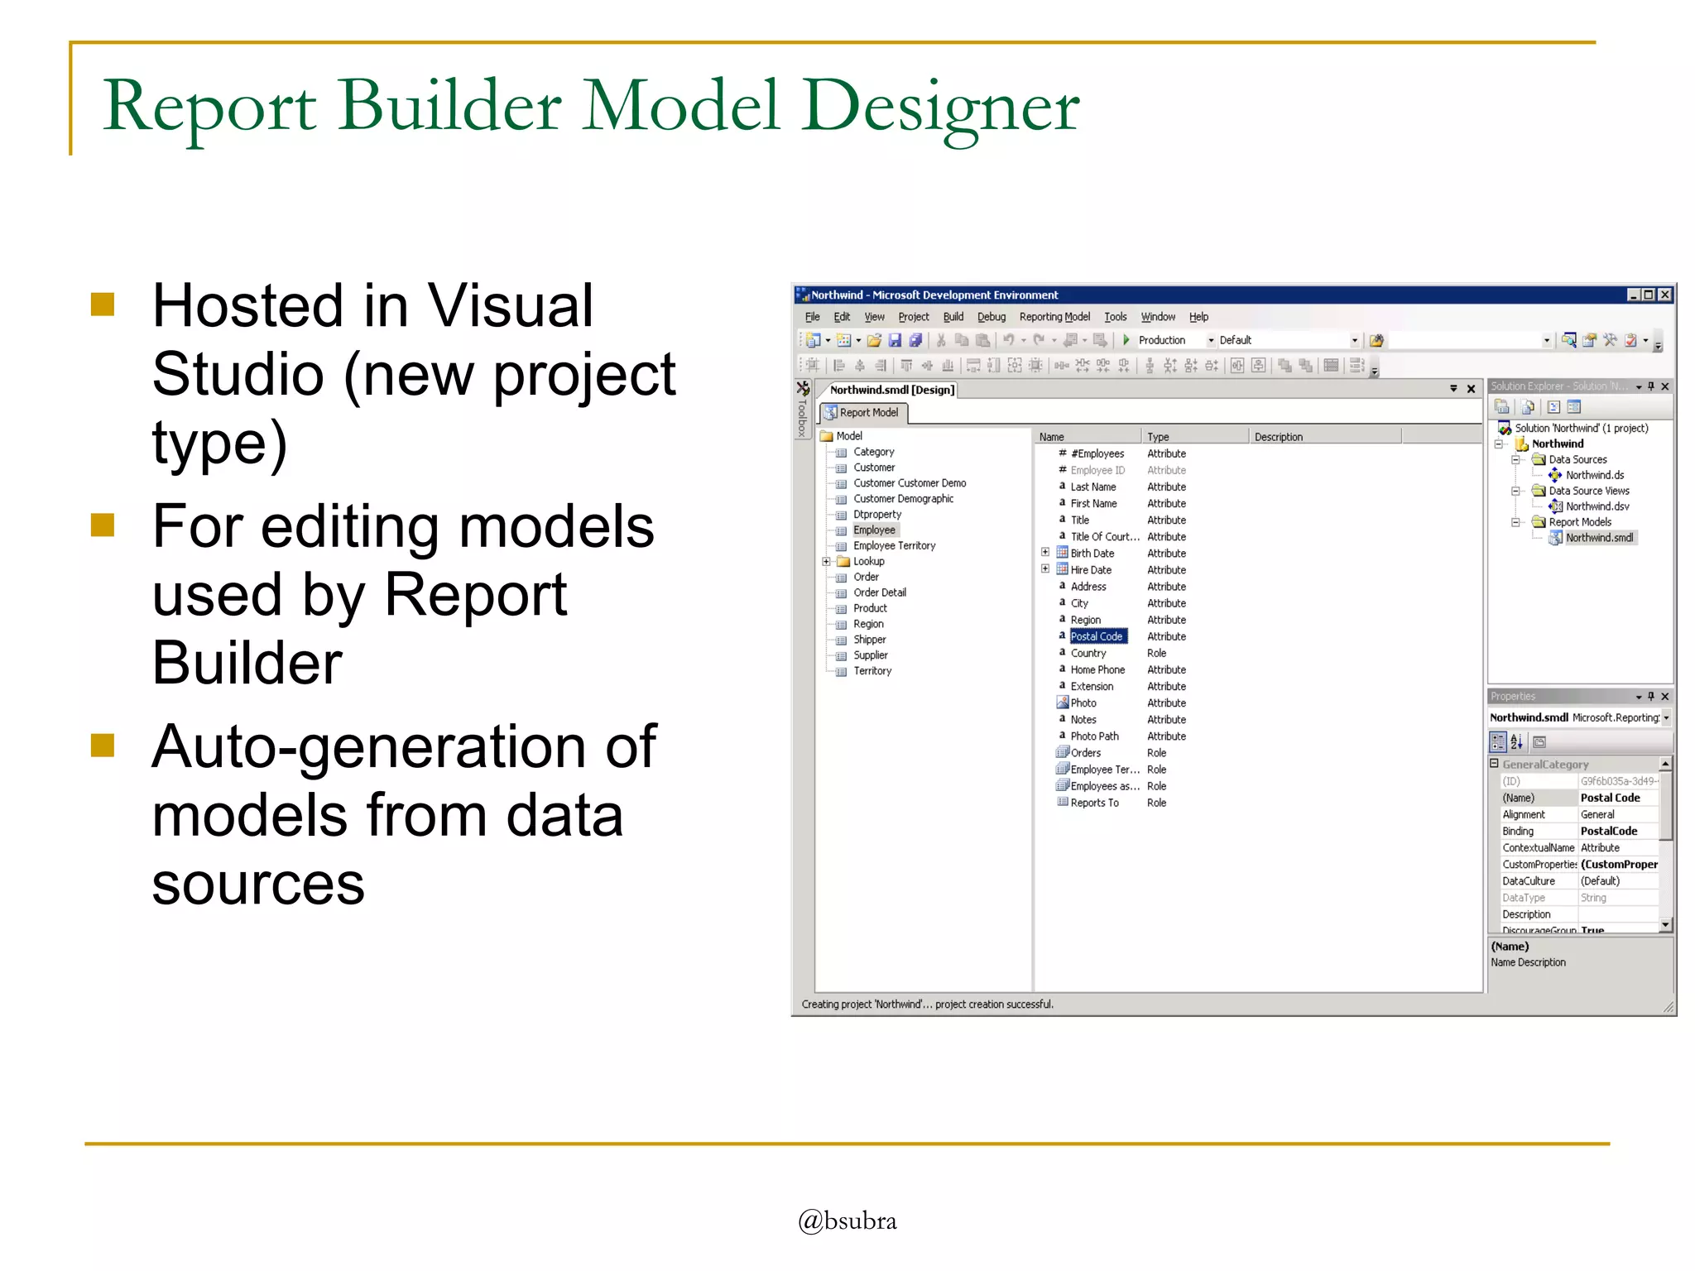This screenshot has height=1271, width=1695.
Task: Select the Northwind.smdl [Design] tab
Action: coord(892,390)
